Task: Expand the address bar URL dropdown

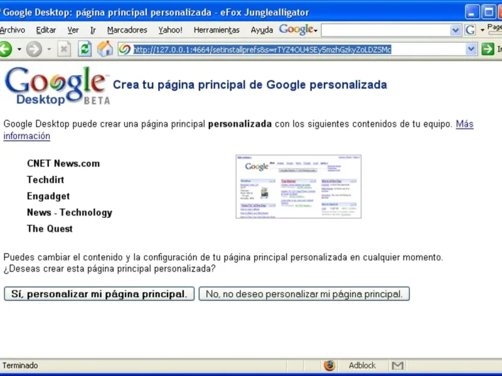Action: [x=471, y=50]
